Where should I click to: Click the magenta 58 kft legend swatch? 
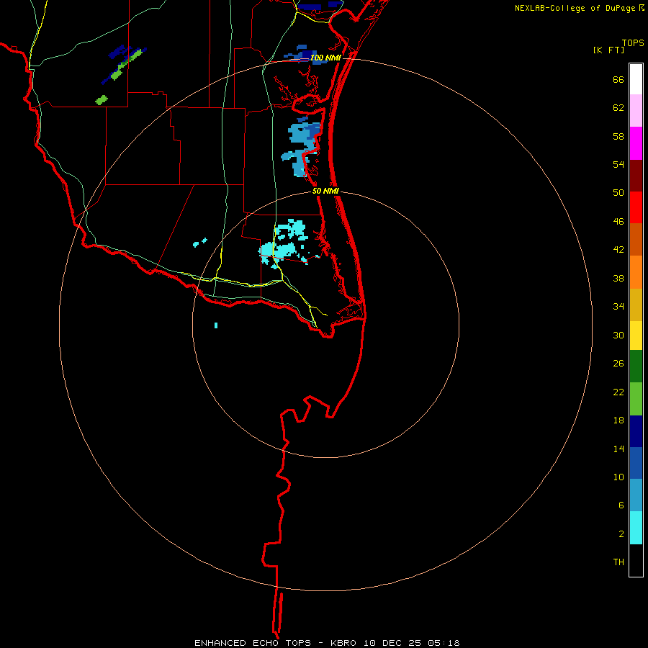636,143
